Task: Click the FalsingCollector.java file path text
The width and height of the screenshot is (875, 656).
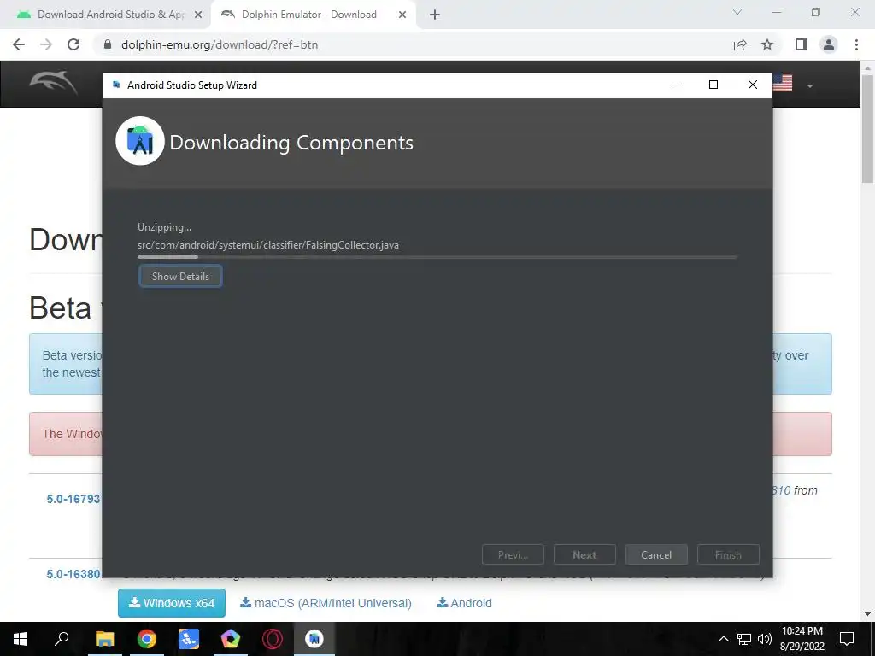Action: point(267,245)
